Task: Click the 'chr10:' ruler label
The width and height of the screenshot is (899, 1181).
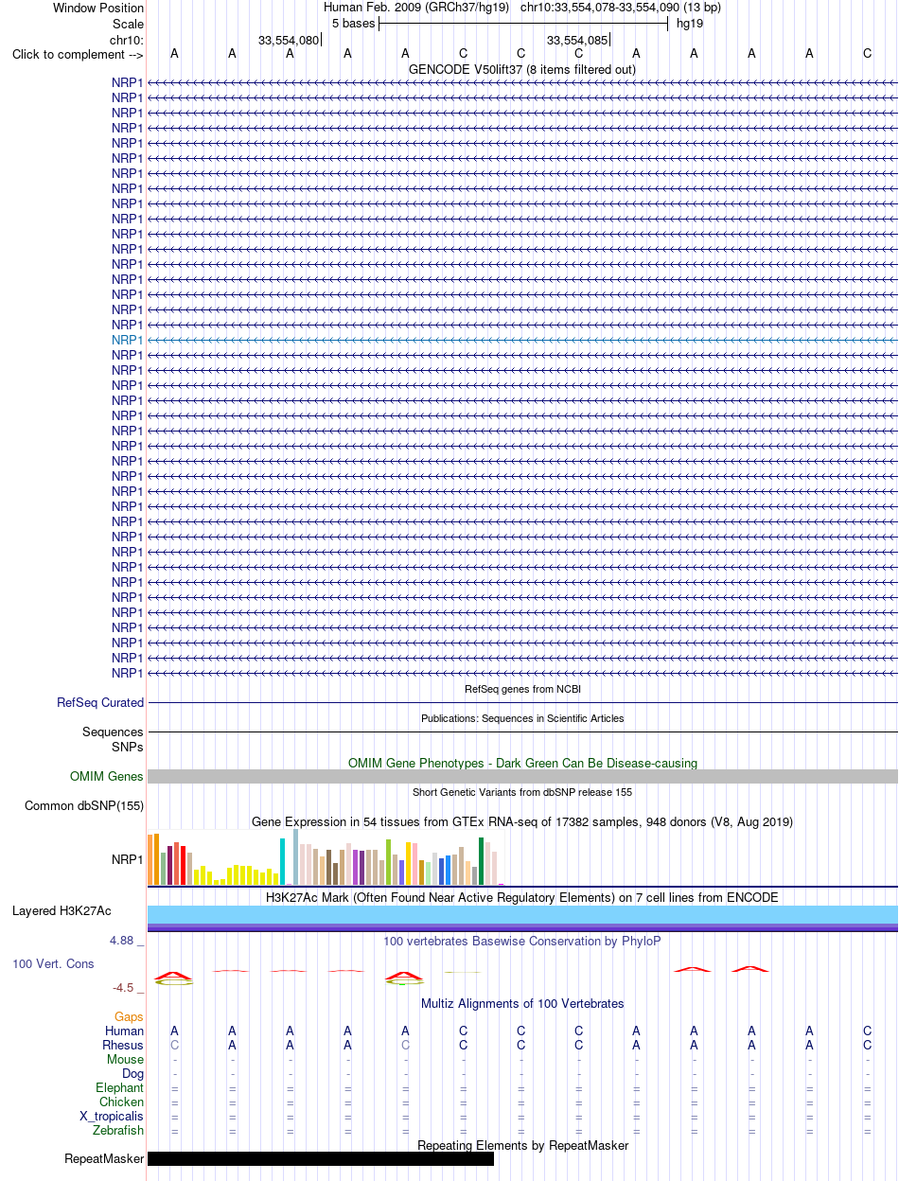Action: pyautogui.click(x=127, y=40)
